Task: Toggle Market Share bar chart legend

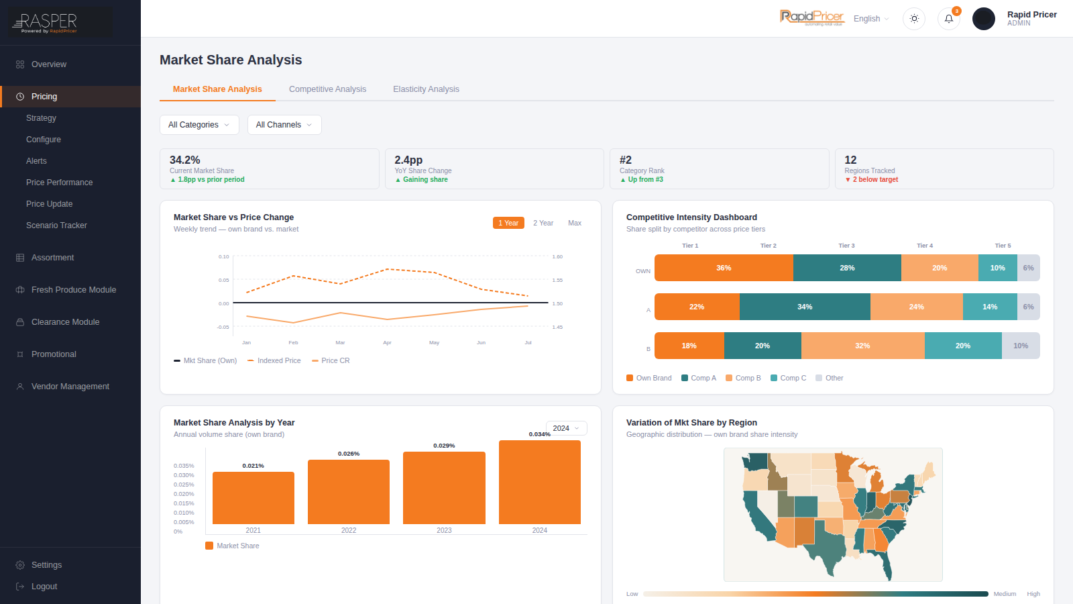Action: point(232,546)
